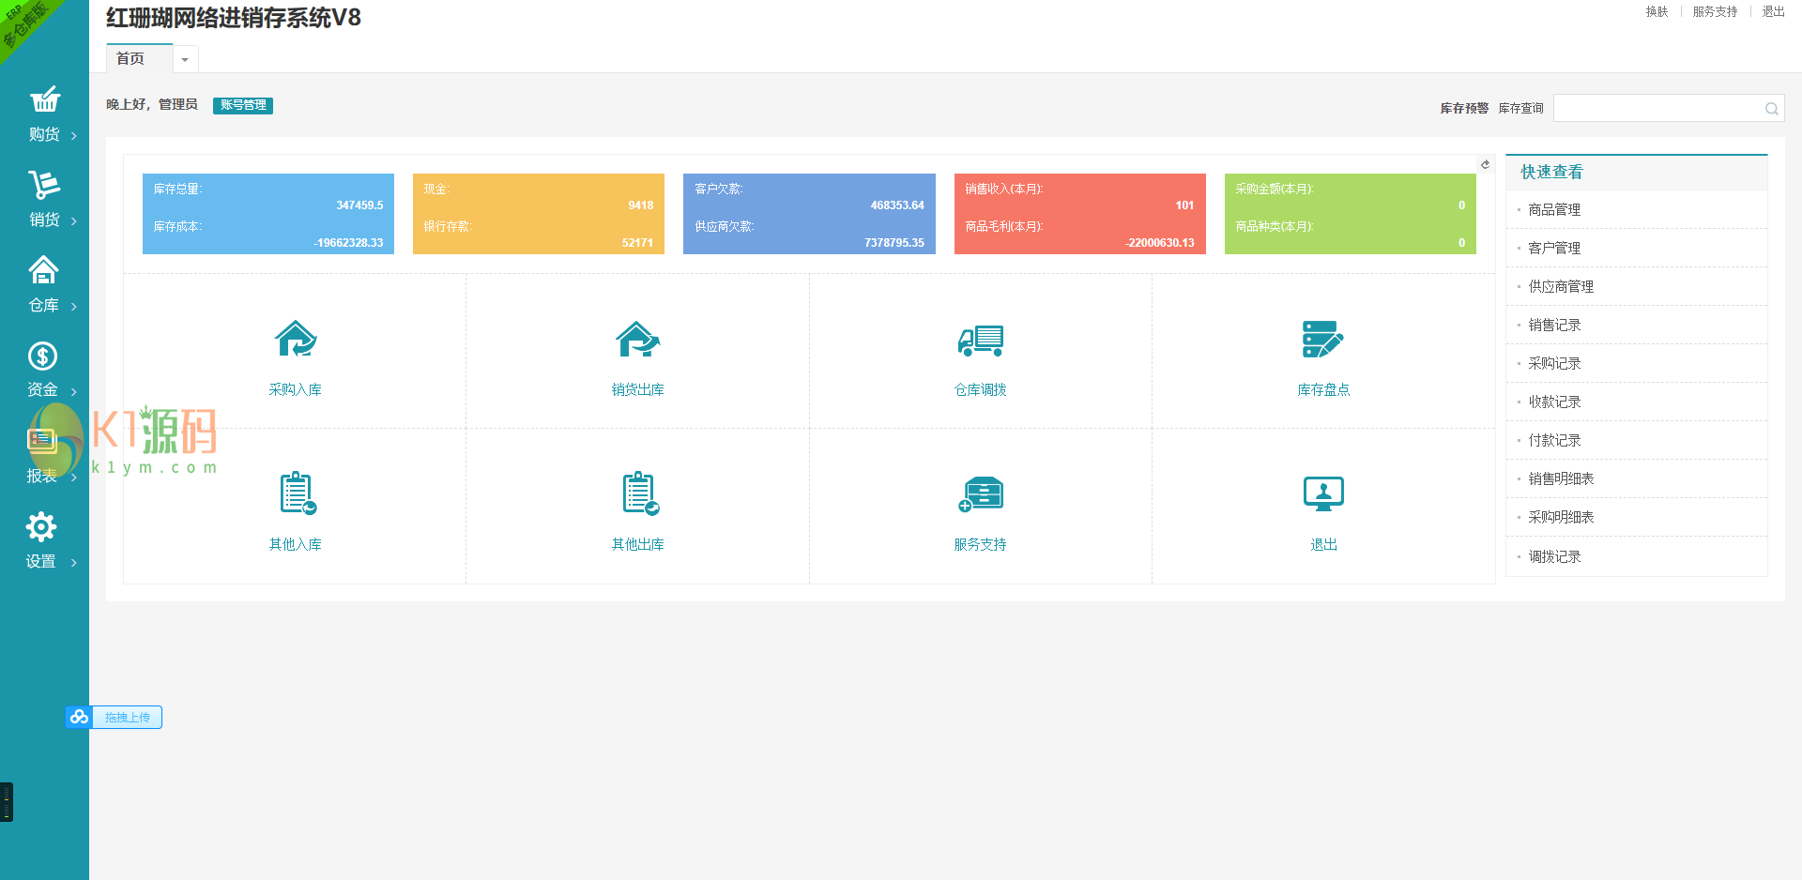Viewport: 1802px width, 880px height.
Task: Click 服务支持 in the top-right menu
Action: [x=1715, y=12]
